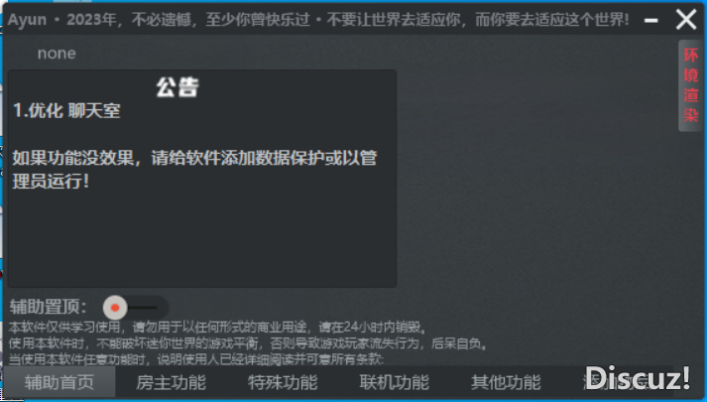Click the Discuz! watermark logo
The width and height of the screenshot is (707, 402).
(x=638, y=377)
